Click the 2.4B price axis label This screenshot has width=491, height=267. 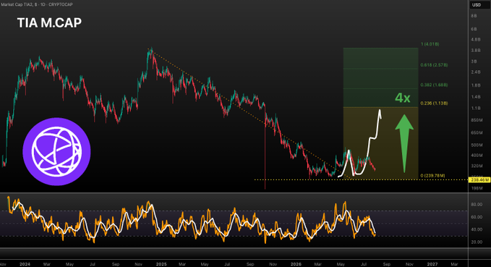click(x=475, y=72)
